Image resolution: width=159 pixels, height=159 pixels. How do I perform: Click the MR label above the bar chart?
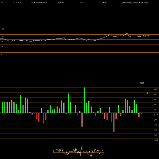tap(142, 83)
